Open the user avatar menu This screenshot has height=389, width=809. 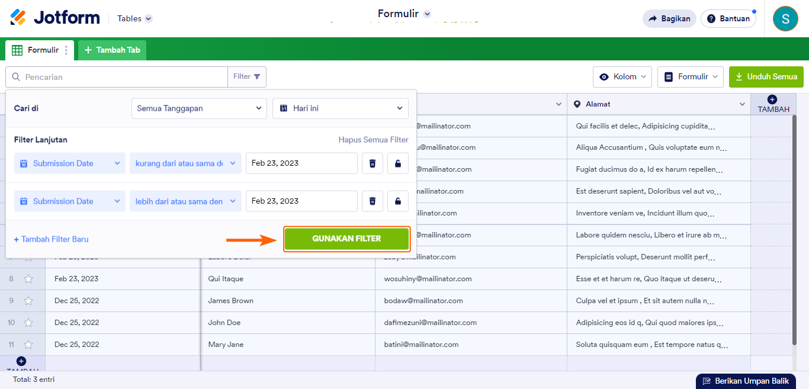785,18
